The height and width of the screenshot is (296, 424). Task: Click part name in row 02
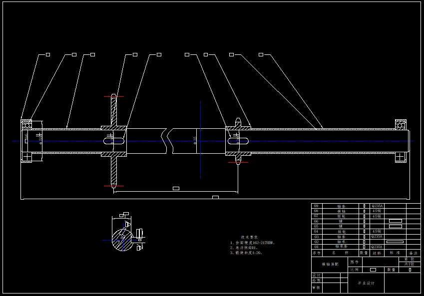pyautogui.click(x=341, y=242)
